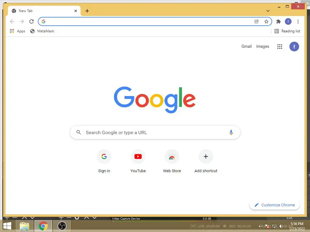
Task: Open the volume speaker tray icon
Action: pyautogui.click(x=281, y=226)
